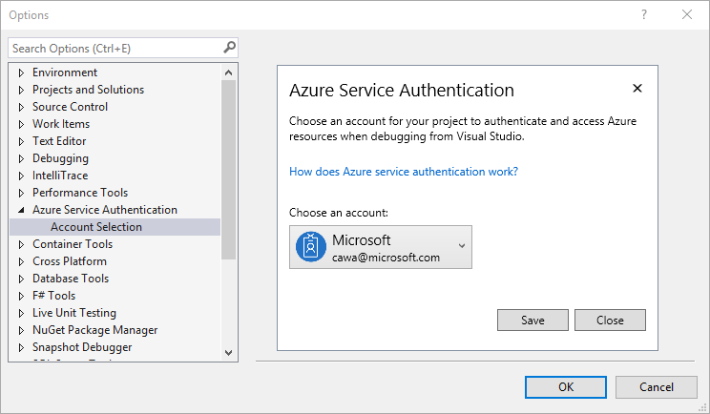Select the Projects and Solutions category
This screenshot has width=710, height=414.
pyautogui.click(x=89, y=90)
